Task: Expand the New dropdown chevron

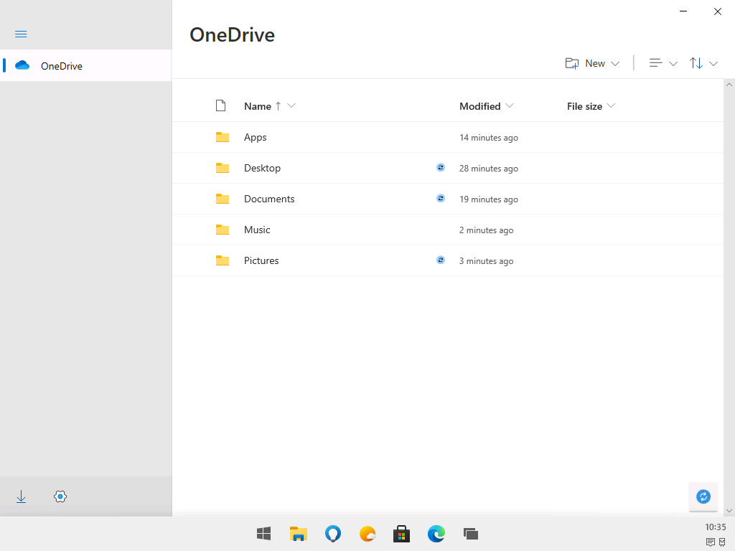Action: point(615,64)
